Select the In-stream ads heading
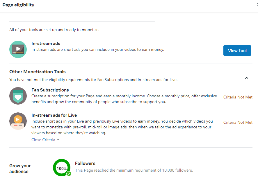 point(46,44)
